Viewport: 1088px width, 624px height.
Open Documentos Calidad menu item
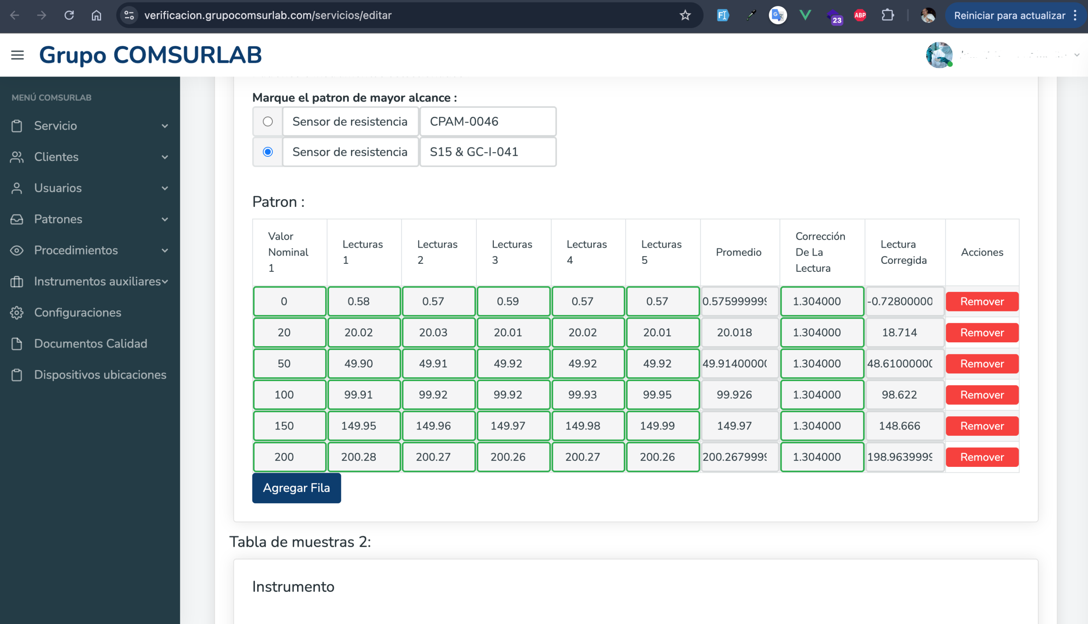click(90, 344)
